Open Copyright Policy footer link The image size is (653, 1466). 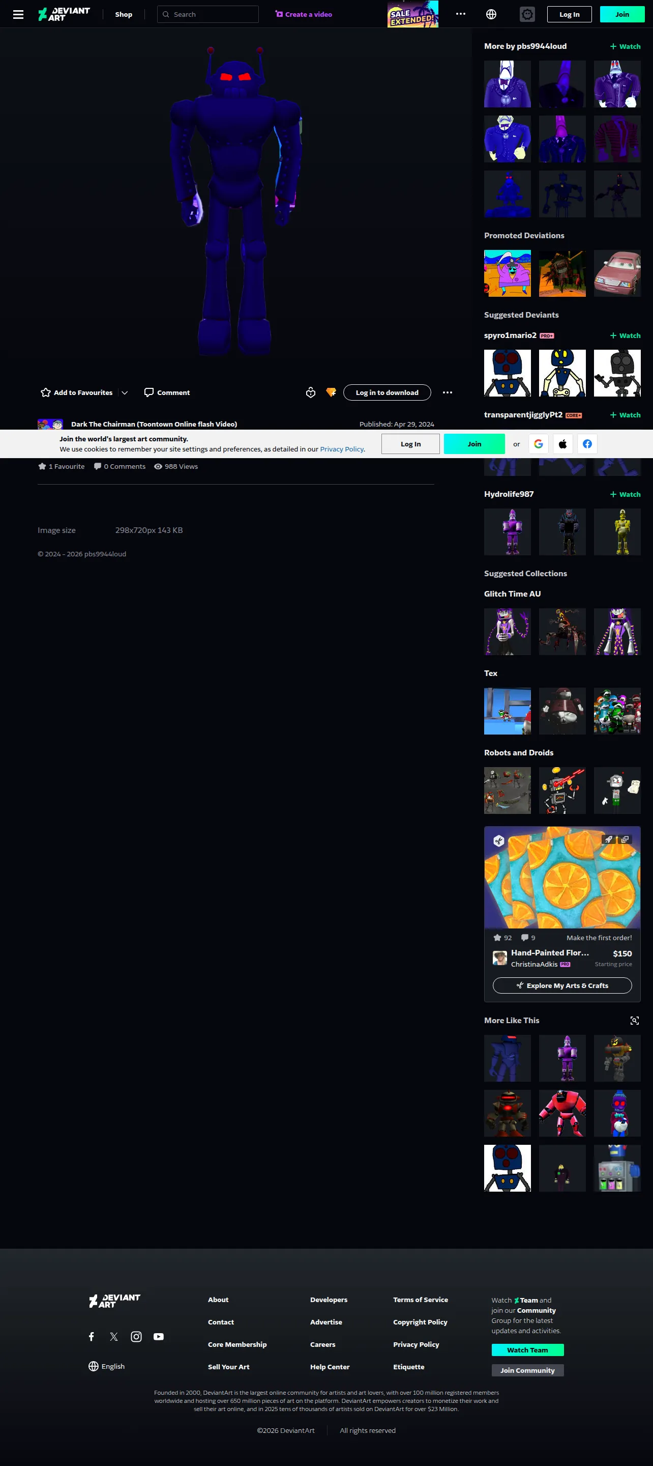421,1322
